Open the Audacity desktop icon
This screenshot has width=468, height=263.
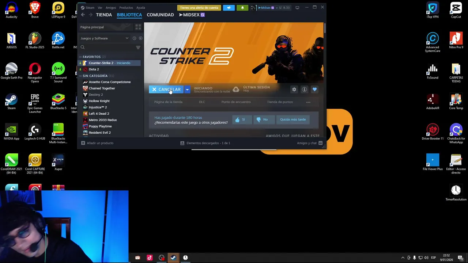pos(11,10)
